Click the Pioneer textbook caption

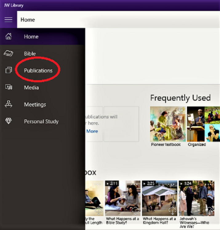point(166,144)
